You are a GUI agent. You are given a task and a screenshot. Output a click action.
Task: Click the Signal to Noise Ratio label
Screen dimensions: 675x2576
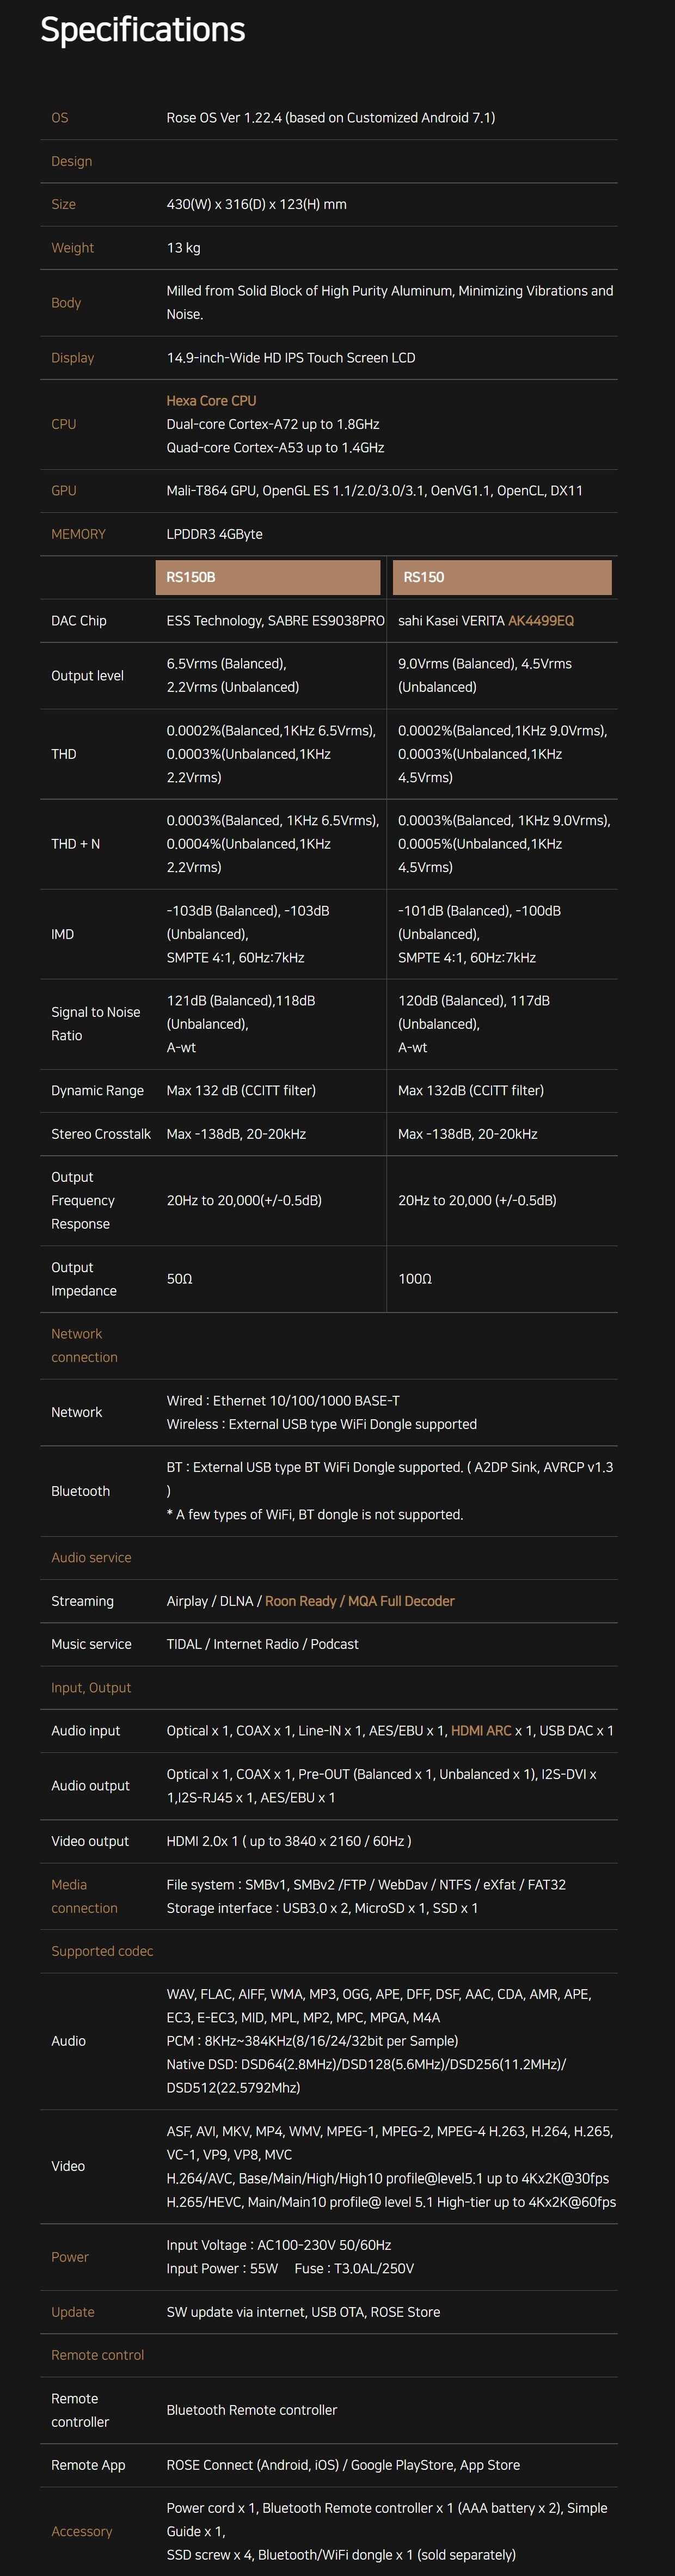(95, 1023)
